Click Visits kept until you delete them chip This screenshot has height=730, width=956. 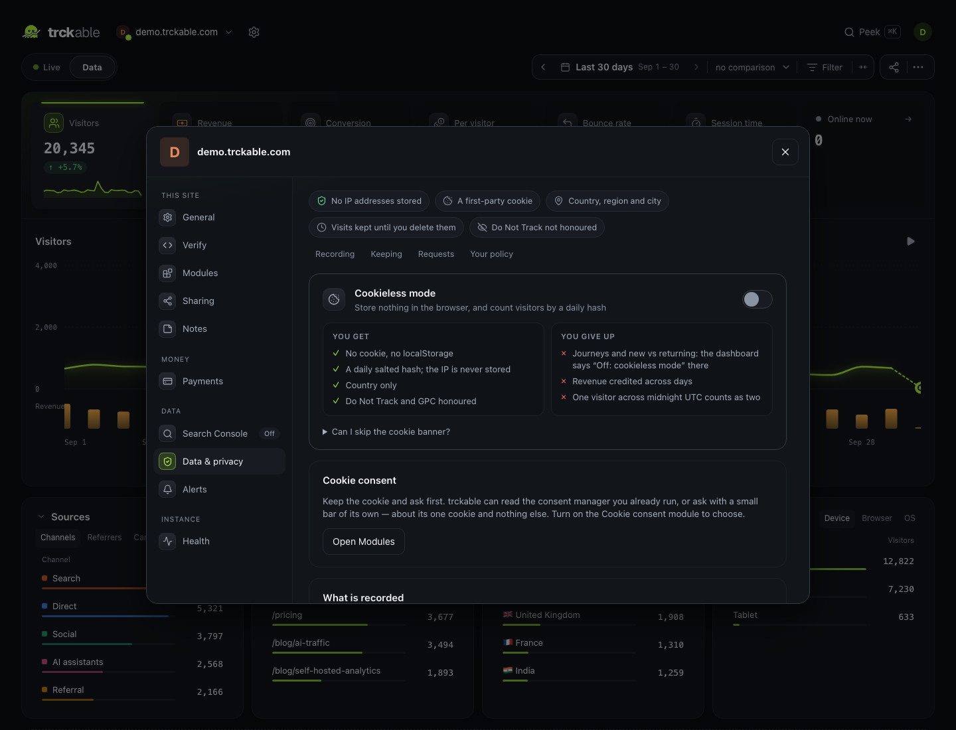pos(386,228)
